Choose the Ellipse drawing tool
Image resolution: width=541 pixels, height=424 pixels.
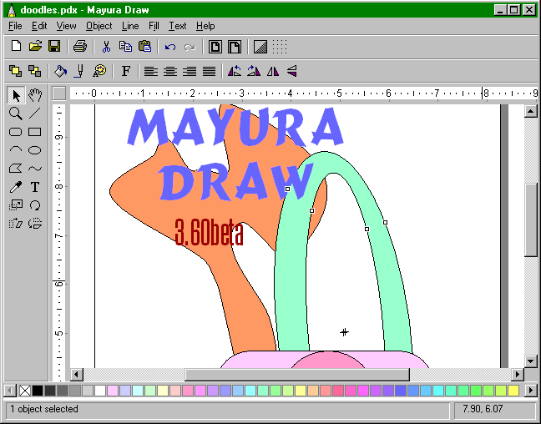[x=35, y=150]
